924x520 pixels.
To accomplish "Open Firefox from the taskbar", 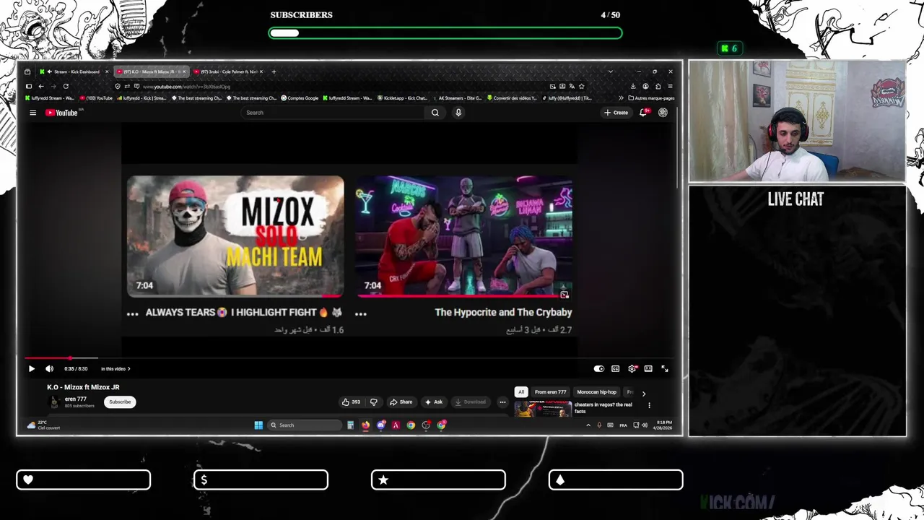I will click(x=365, y=425).
